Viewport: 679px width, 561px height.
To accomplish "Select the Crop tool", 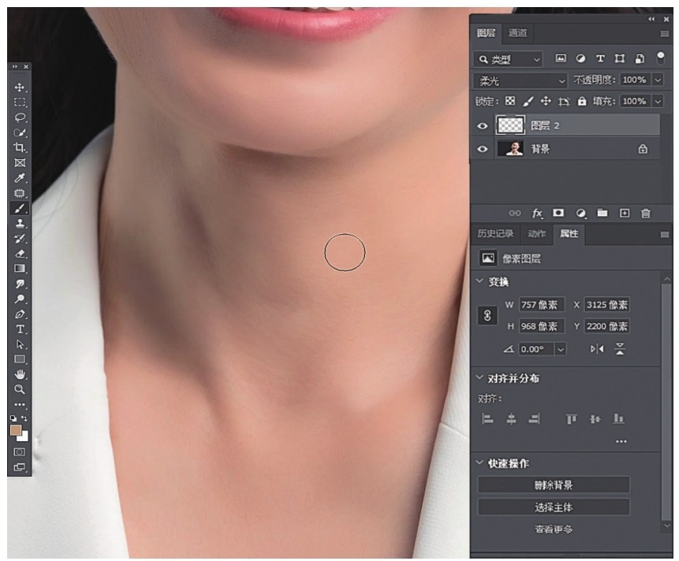I will coord(20,148).
